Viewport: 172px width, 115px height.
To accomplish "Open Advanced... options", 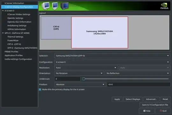I will pyautogui.click(x=151, y=99).
